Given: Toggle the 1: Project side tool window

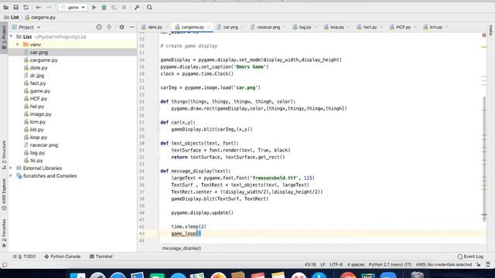Looking at the screenshot, I should tap(4, 37).
